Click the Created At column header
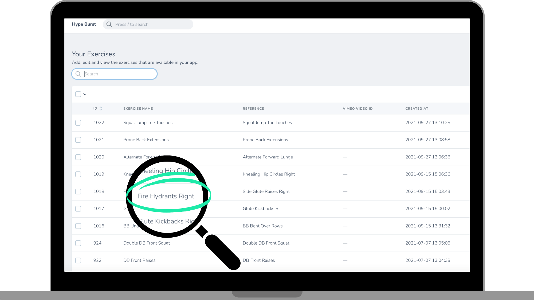This screenshot has width=534, height=300. 417,109
